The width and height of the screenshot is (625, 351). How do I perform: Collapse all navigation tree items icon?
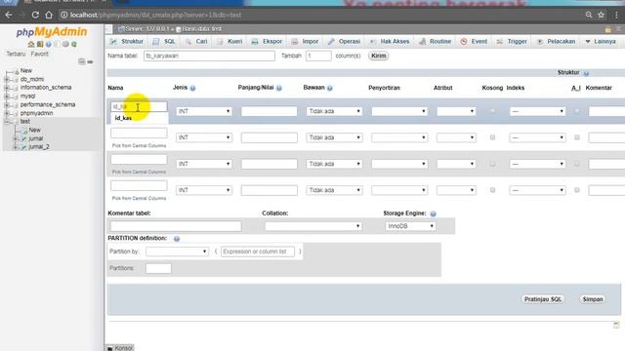pos(82,61)
